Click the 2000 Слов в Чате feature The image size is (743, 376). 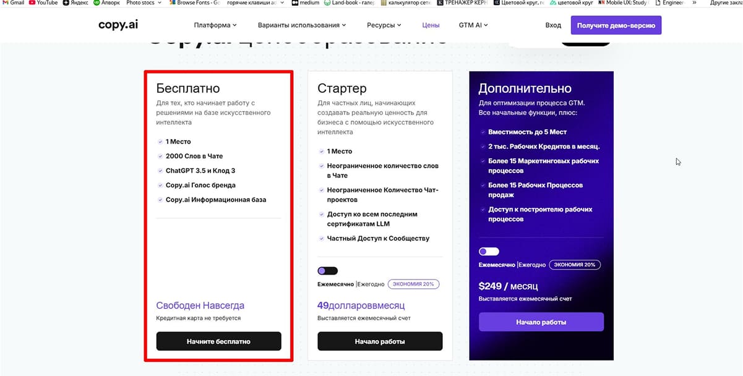194,156
